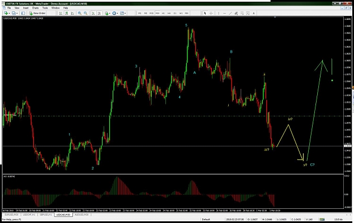The height and width of the screenshot is (223, 354).
Task: Switch to the AUDUSD,M30 chart tab
Action: click(82, 214)
